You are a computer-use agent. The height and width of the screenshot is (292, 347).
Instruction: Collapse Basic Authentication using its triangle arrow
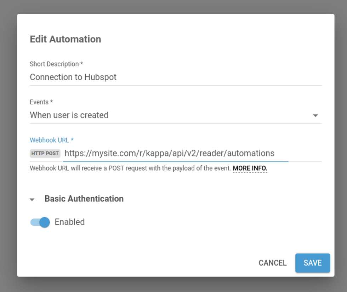[x=32, y=199]
